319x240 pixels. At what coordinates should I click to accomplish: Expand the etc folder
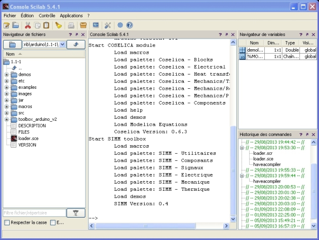[x=7, y=81]
